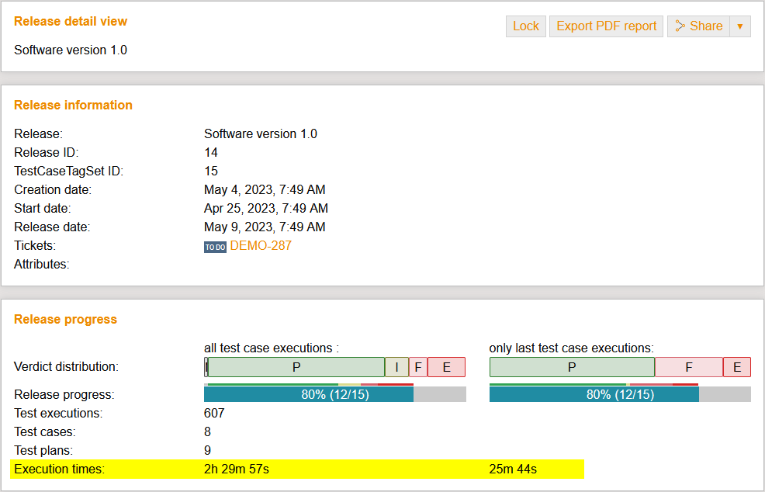Click the Share button
The image size is (765, 492).
click(698, 26)
